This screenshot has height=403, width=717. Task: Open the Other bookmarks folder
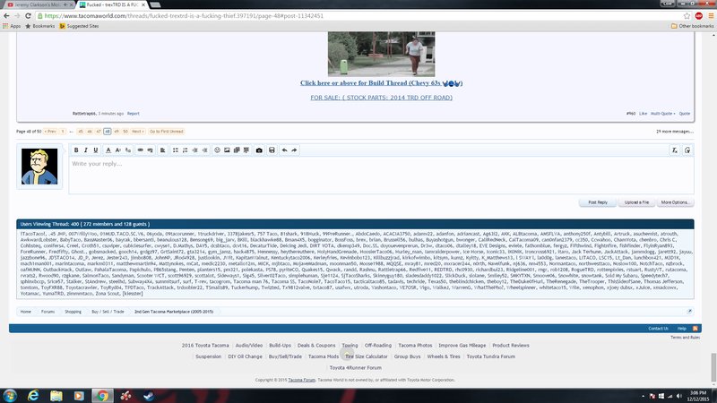(x=692, y=26)
